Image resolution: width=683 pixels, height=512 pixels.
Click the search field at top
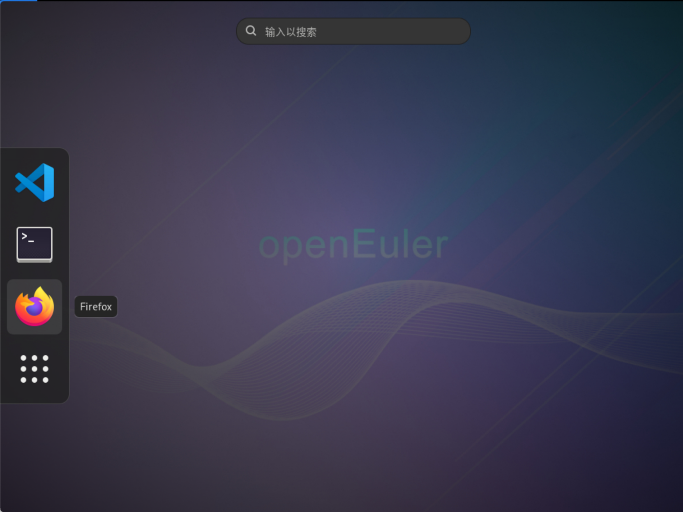click(x=353, y=31)
